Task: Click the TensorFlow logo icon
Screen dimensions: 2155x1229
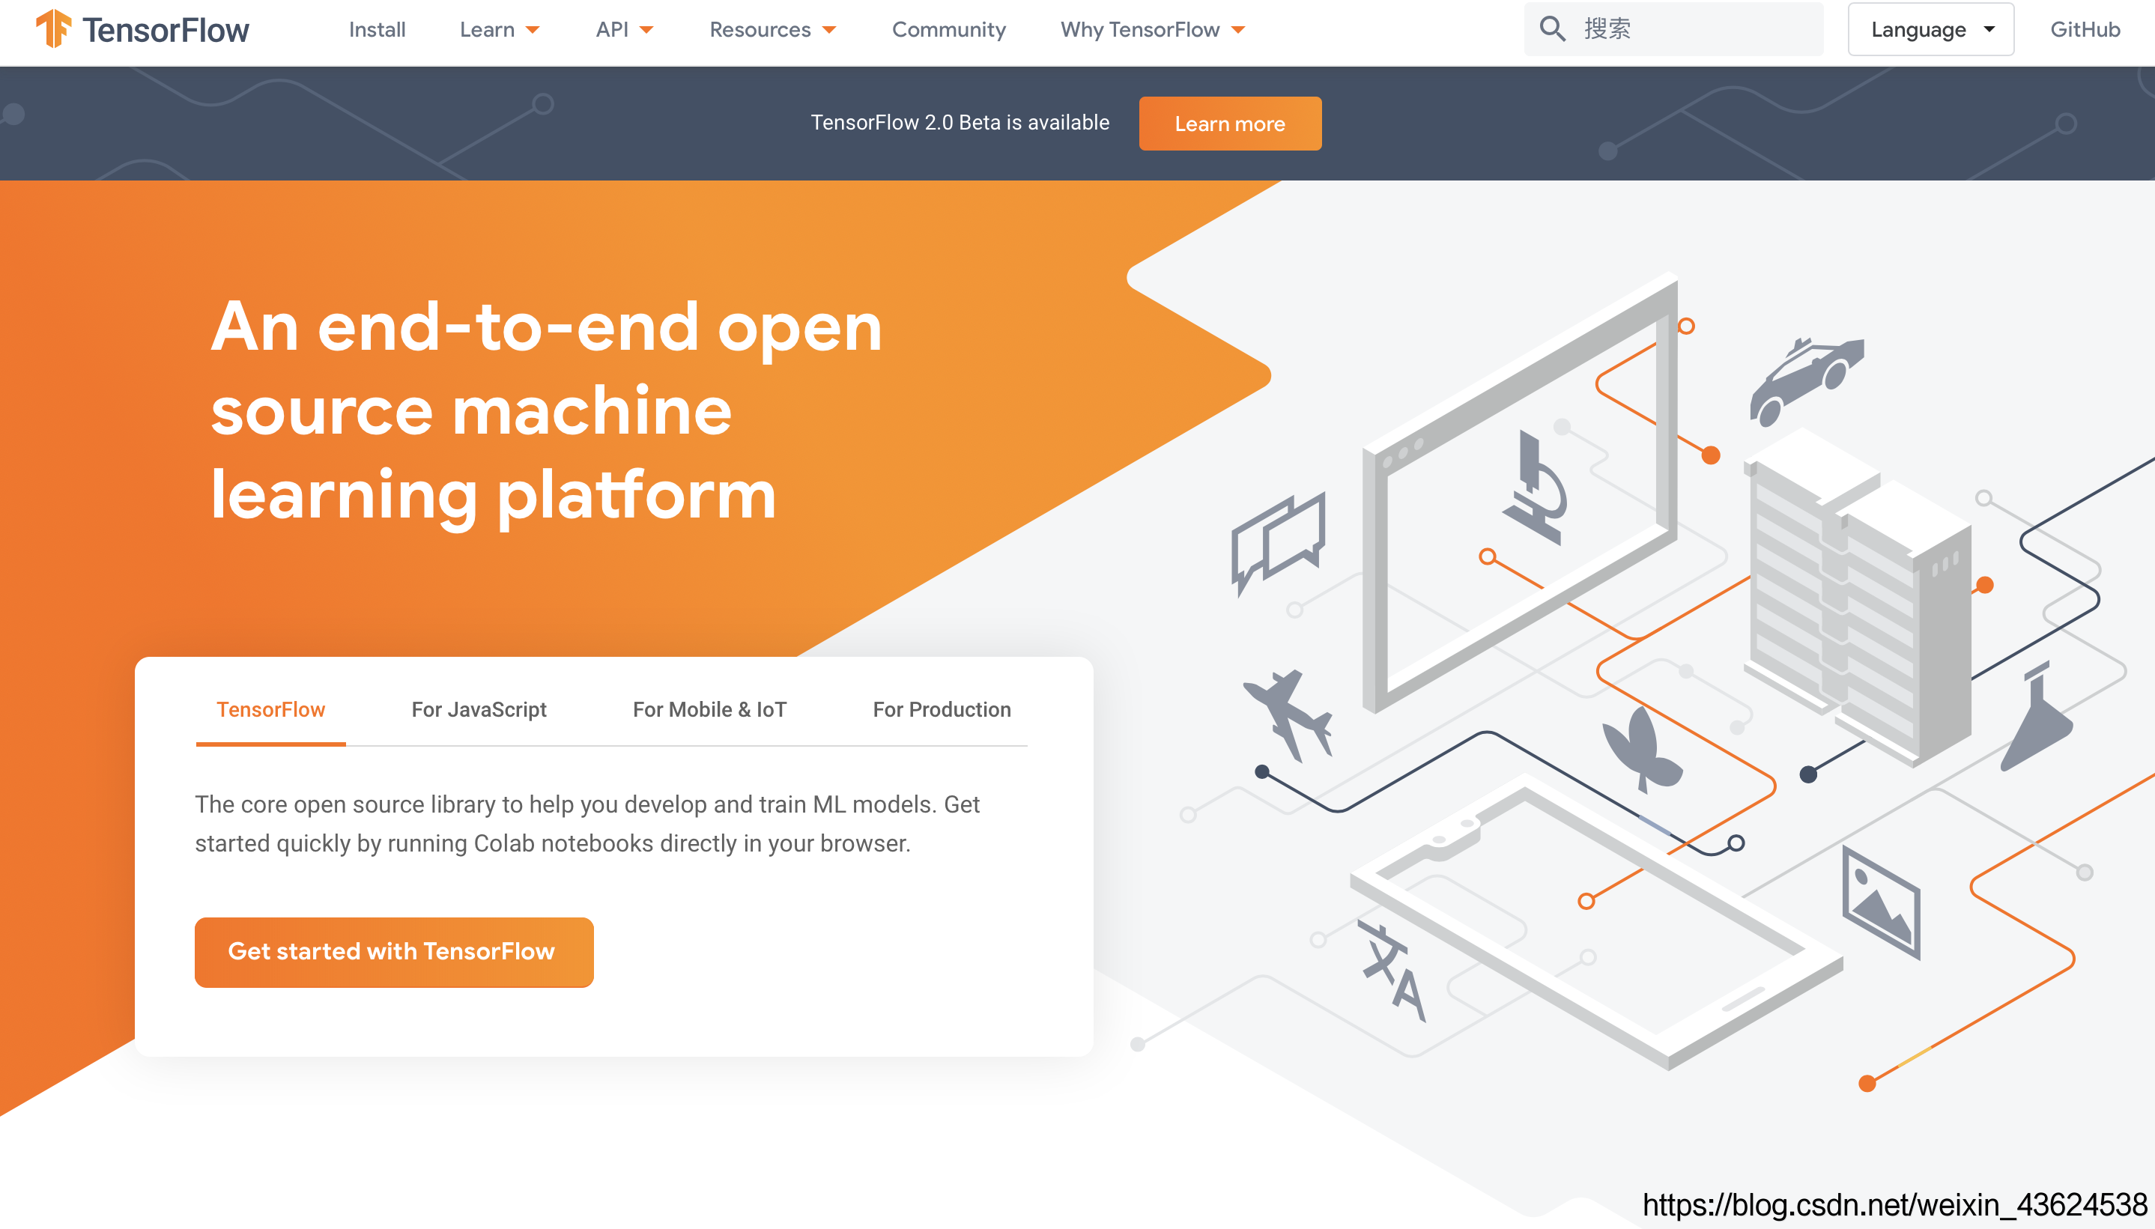Action: click(x=53, y=28)
